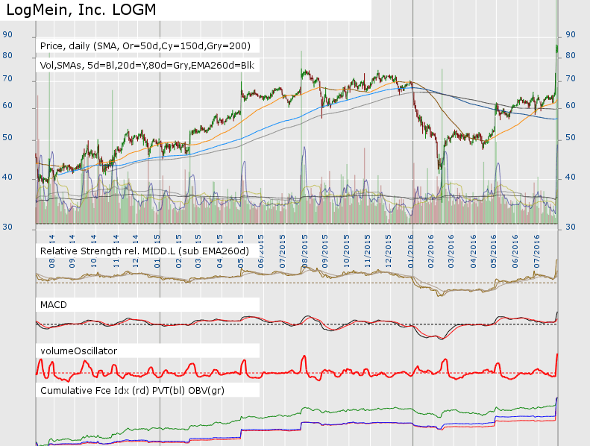The image size is (590, 446).
Task: Select the 70 value on right price axis
Action: tap(571, 78)
